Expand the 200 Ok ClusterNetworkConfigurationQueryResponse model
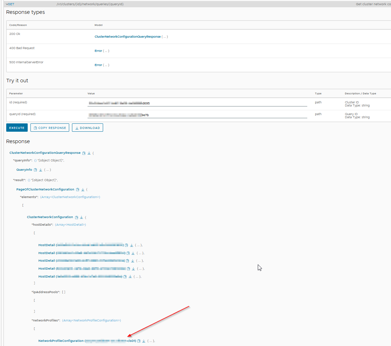The image size is (391, 346). [x=128, y=37]
